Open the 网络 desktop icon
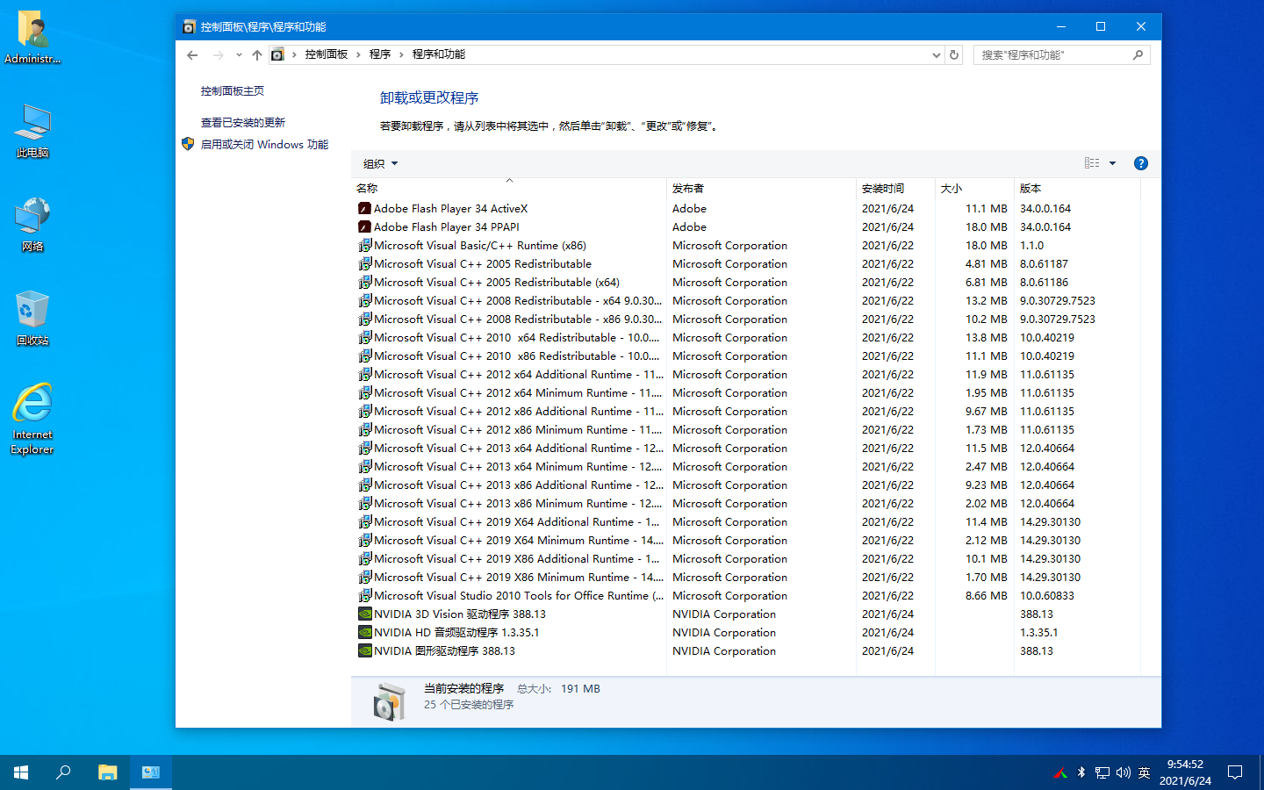Viewport: 1264px width, 790px height. click(x=32, y=226)
